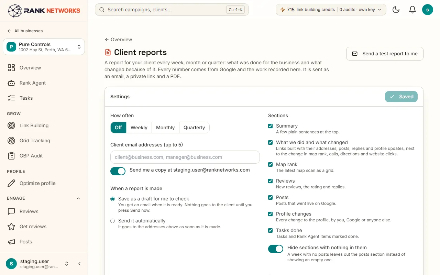Viewport: 440px width, 275px height.
Task: Set frequency to Weekly
Action: [139, 128]
